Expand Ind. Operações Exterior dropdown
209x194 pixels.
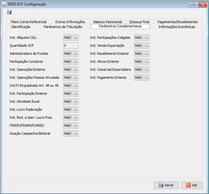(x=71, y=69)
